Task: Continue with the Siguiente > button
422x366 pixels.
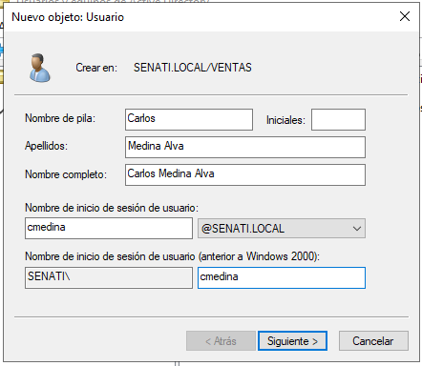Action: click(292, 341)
